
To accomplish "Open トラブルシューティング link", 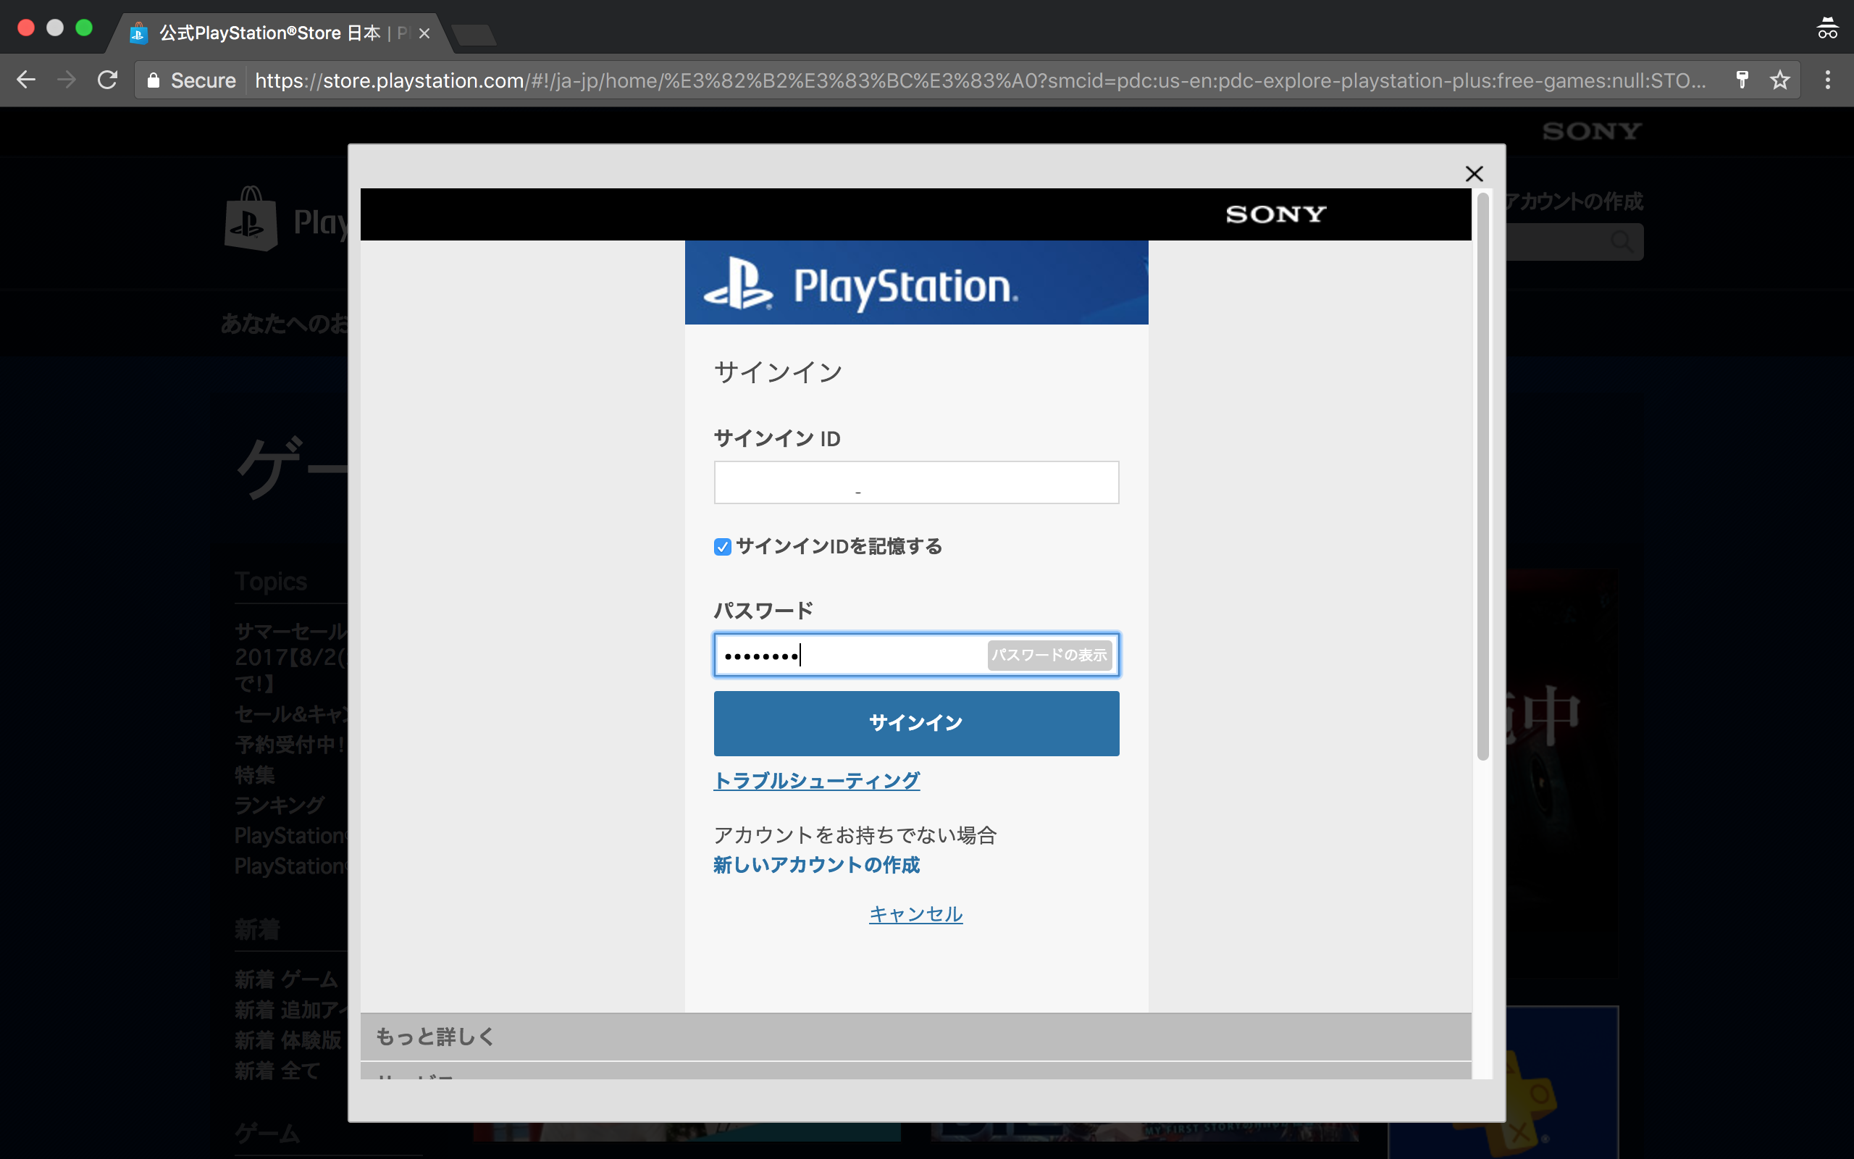I will (816, 780).
